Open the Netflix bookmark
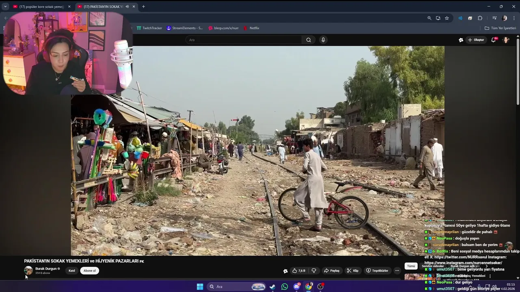Screen dimensions: 520x292 pos(251,28)
